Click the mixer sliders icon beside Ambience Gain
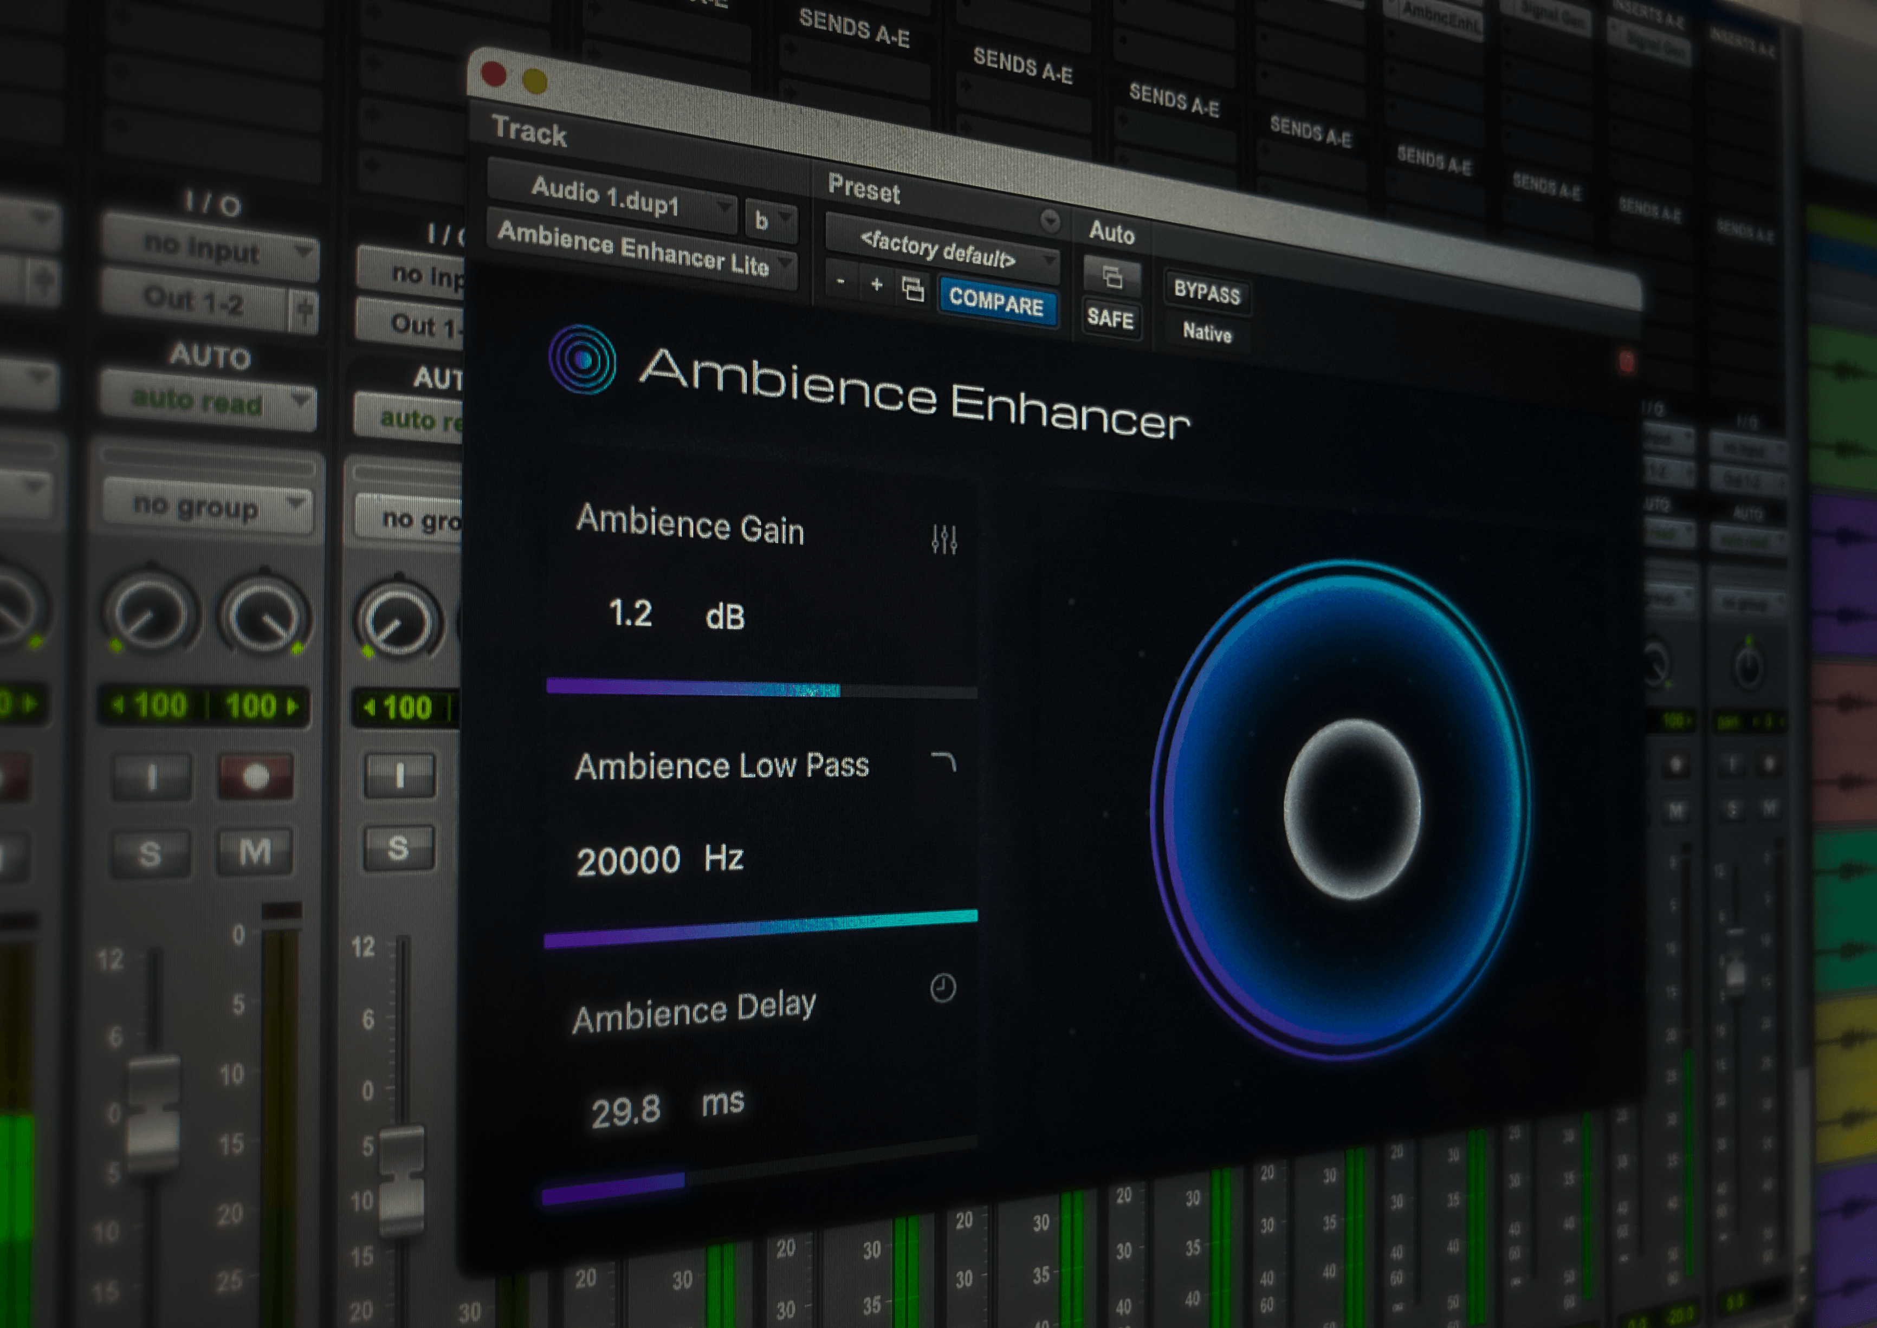 (944, 539)
